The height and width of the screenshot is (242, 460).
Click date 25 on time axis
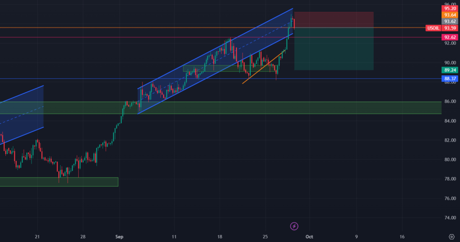265,237
